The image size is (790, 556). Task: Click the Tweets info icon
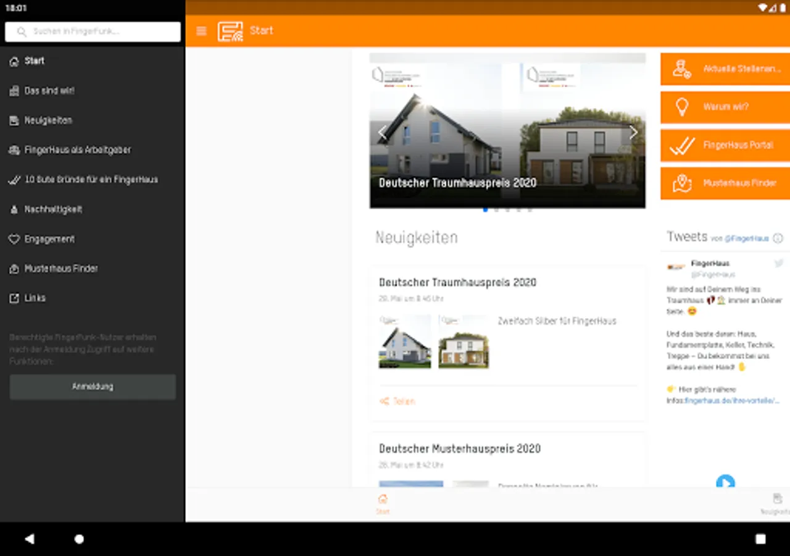778,238
